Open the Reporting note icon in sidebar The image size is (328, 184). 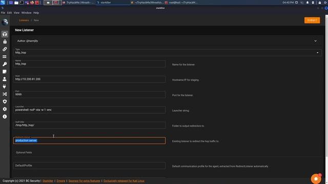(x=5, y=72)
